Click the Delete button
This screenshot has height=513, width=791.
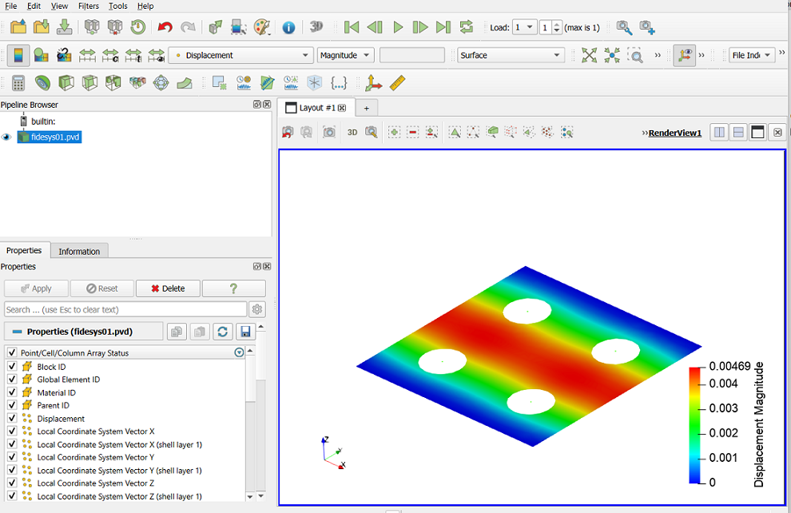point(168,288)
